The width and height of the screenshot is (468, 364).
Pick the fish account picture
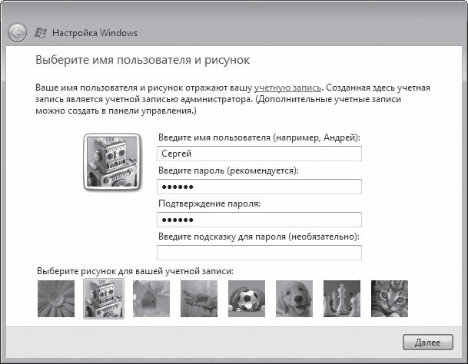151,298
